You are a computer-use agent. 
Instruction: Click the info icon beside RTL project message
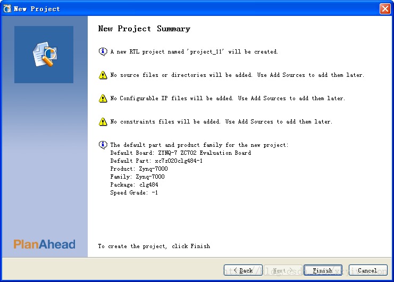(x=103, y=51)
